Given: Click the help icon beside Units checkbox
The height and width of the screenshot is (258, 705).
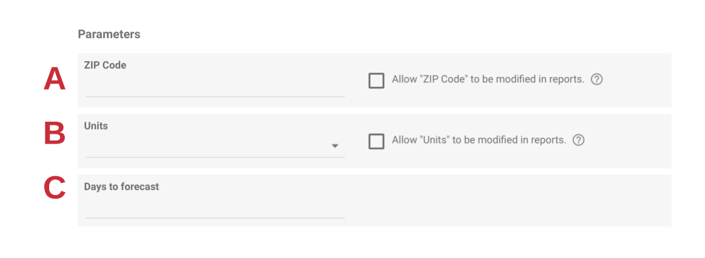Looking at the screenshot, I should pyautogui.click(x=579, y=140).
